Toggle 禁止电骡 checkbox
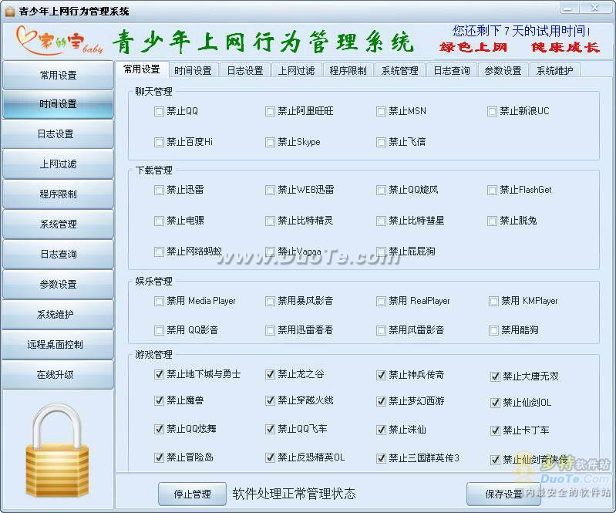The width and height of the screenshot is (616, 513). (159, 221)
